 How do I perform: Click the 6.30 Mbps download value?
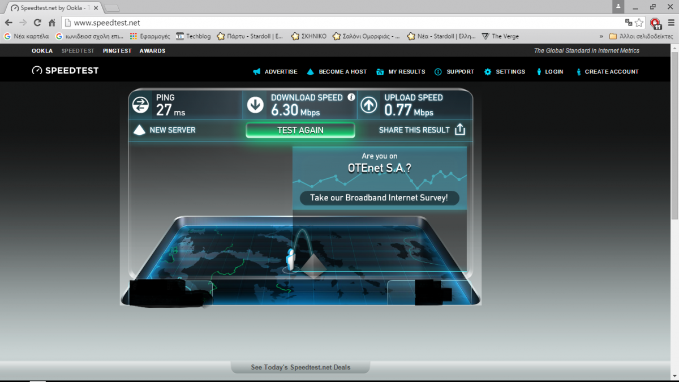point(295,110)
